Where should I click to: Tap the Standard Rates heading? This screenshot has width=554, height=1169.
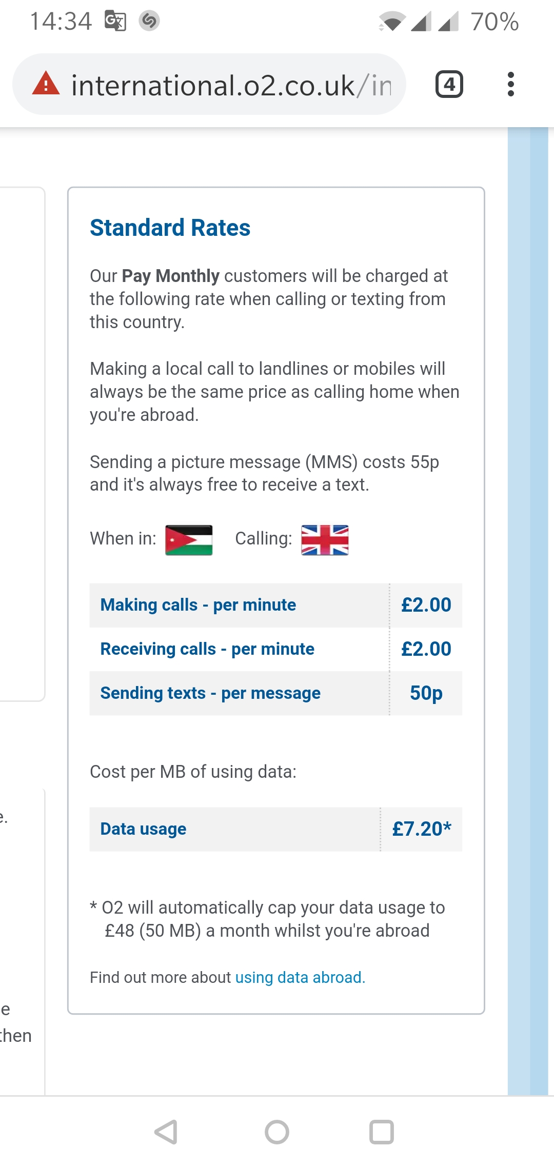[170, 228]
